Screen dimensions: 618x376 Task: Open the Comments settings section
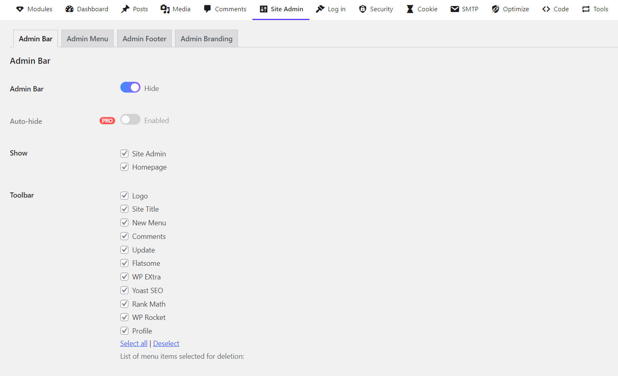point(225,9)
